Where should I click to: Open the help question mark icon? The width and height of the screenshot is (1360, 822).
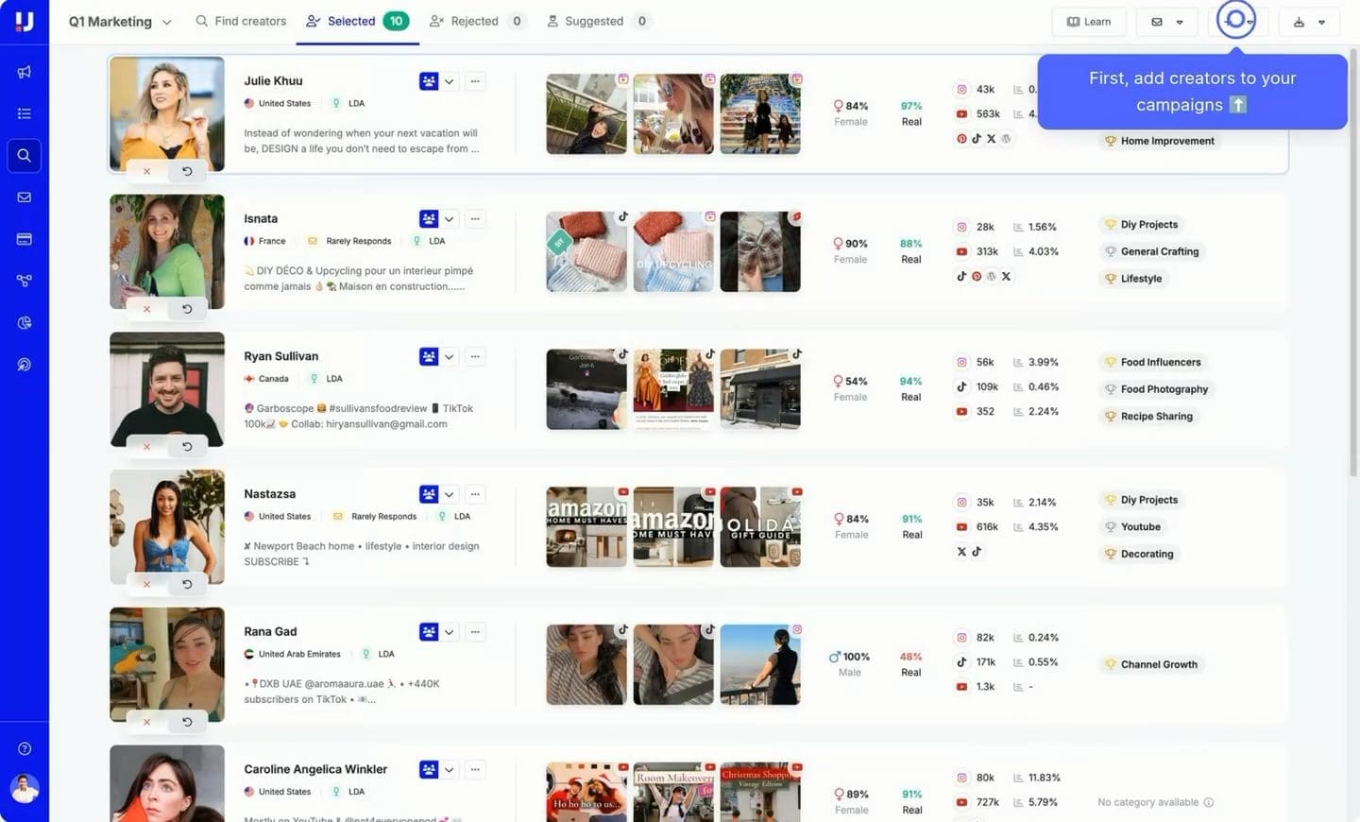pyautogui.click(x=25, y=748)
